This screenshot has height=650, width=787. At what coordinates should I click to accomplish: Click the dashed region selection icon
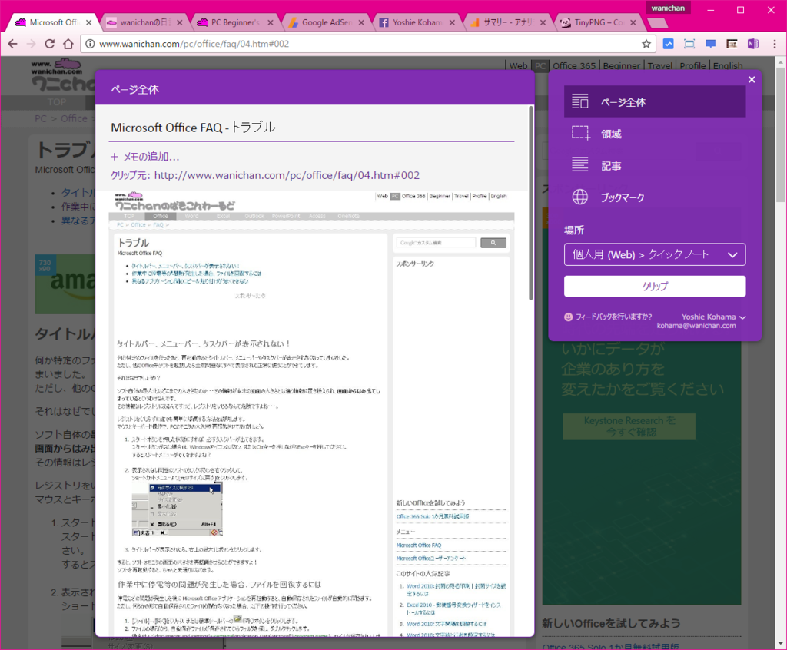pos(581,133)
